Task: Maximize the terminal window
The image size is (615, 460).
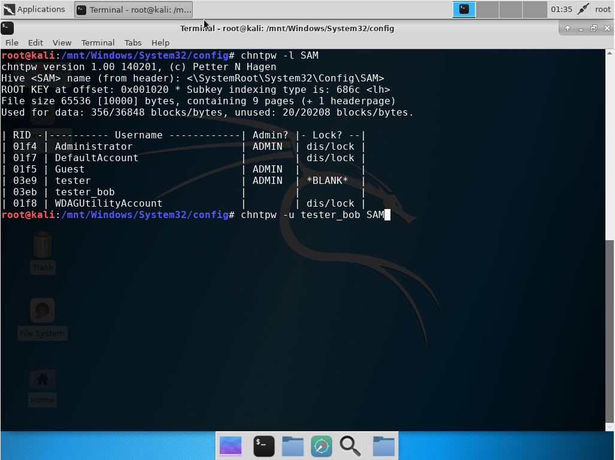Action: [x=594, y=28]
